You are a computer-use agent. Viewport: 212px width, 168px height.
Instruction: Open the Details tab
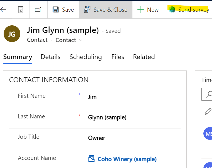pos(50,57)
